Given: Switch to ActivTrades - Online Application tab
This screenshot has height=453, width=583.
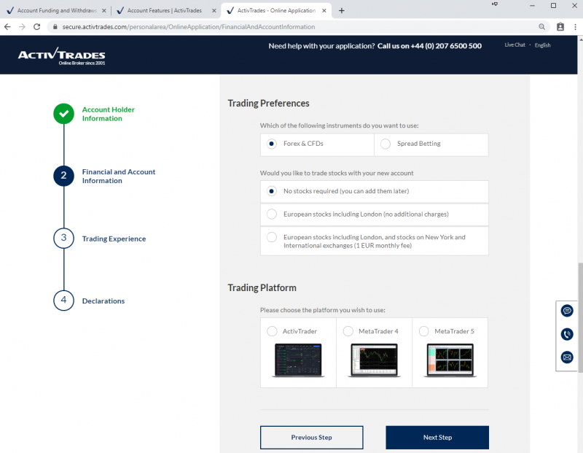Looking at the screenshot, I should click(x=275, y=10).
